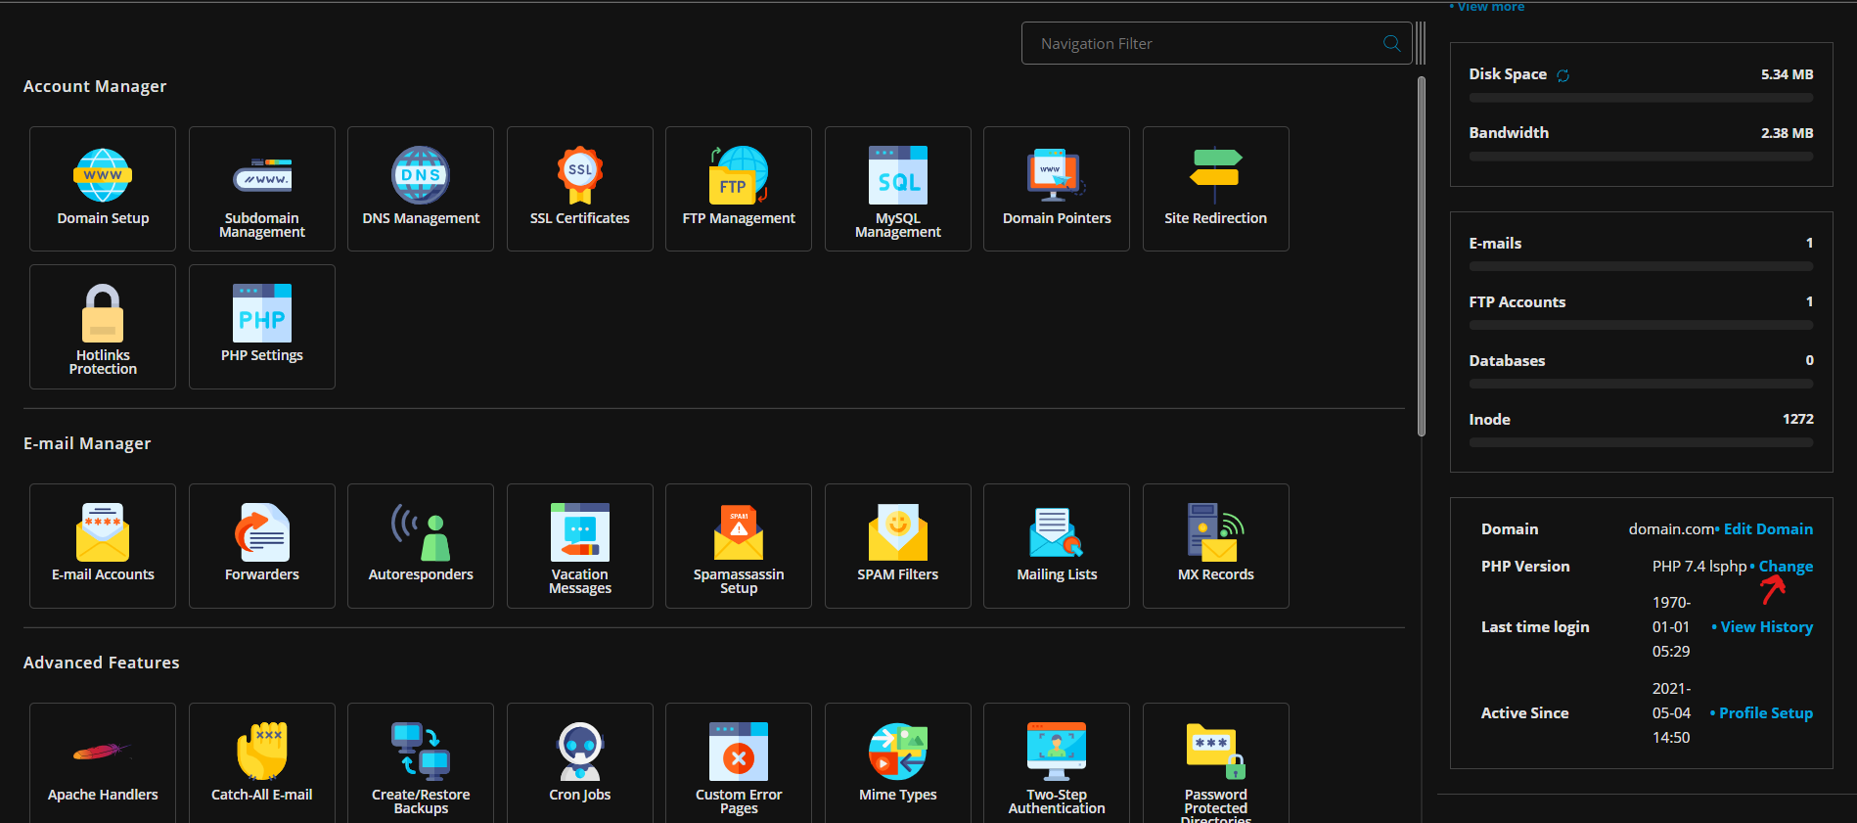Open DNS Management
Screen dimensions: 1857x823
[x=421, y=189]
